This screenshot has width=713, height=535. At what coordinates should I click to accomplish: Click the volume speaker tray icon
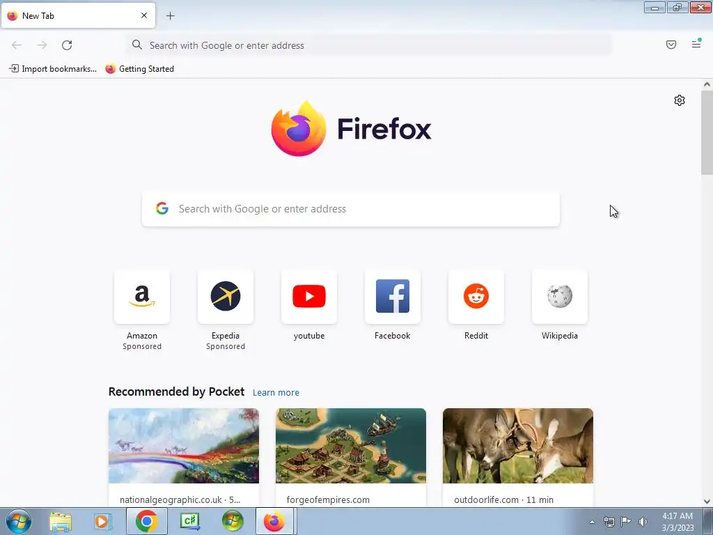[643, 522]
